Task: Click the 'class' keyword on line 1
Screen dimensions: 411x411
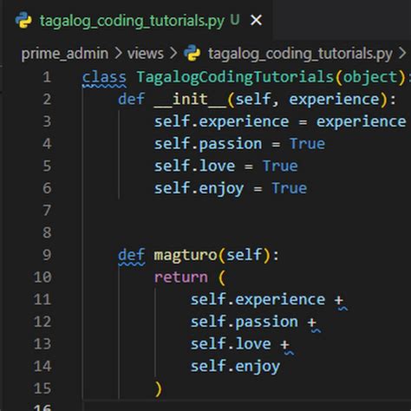Action: pyautogui.click(x=104, y=77)
